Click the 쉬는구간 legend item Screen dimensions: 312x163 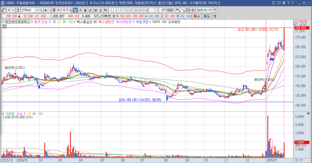click(x=142, y=22)
